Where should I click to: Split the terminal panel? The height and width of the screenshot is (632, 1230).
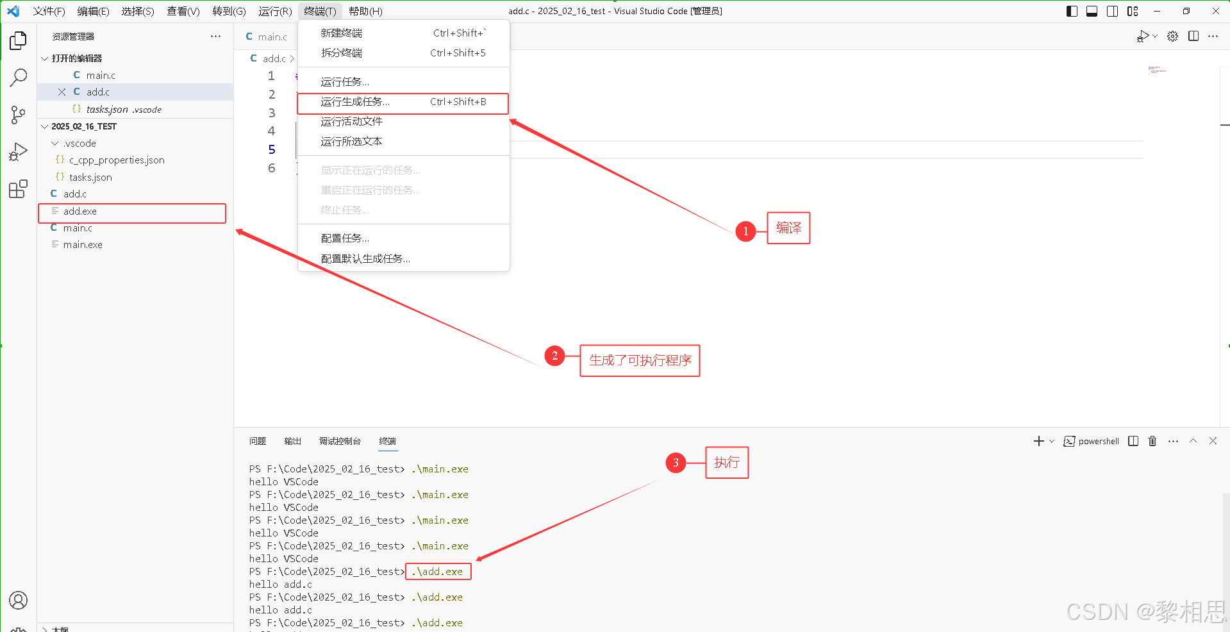click(1133, 441)
